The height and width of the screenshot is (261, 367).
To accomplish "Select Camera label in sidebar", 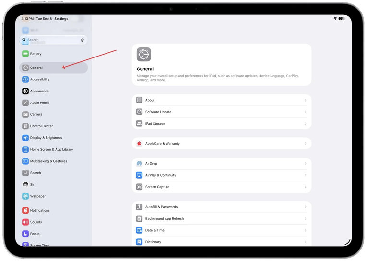I will pos(36,114).
